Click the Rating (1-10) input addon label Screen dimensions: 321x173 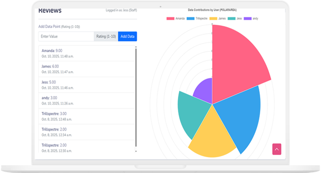coord(106,36)
